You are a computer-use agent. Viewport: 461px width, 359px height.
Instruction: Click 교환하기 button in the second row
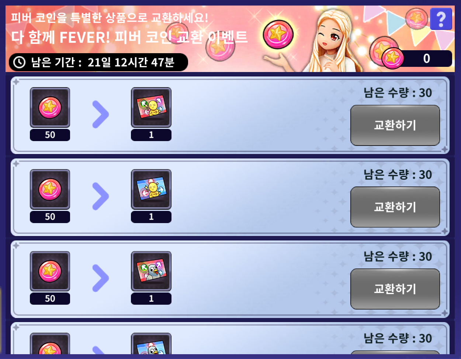[x=395, y=207]
